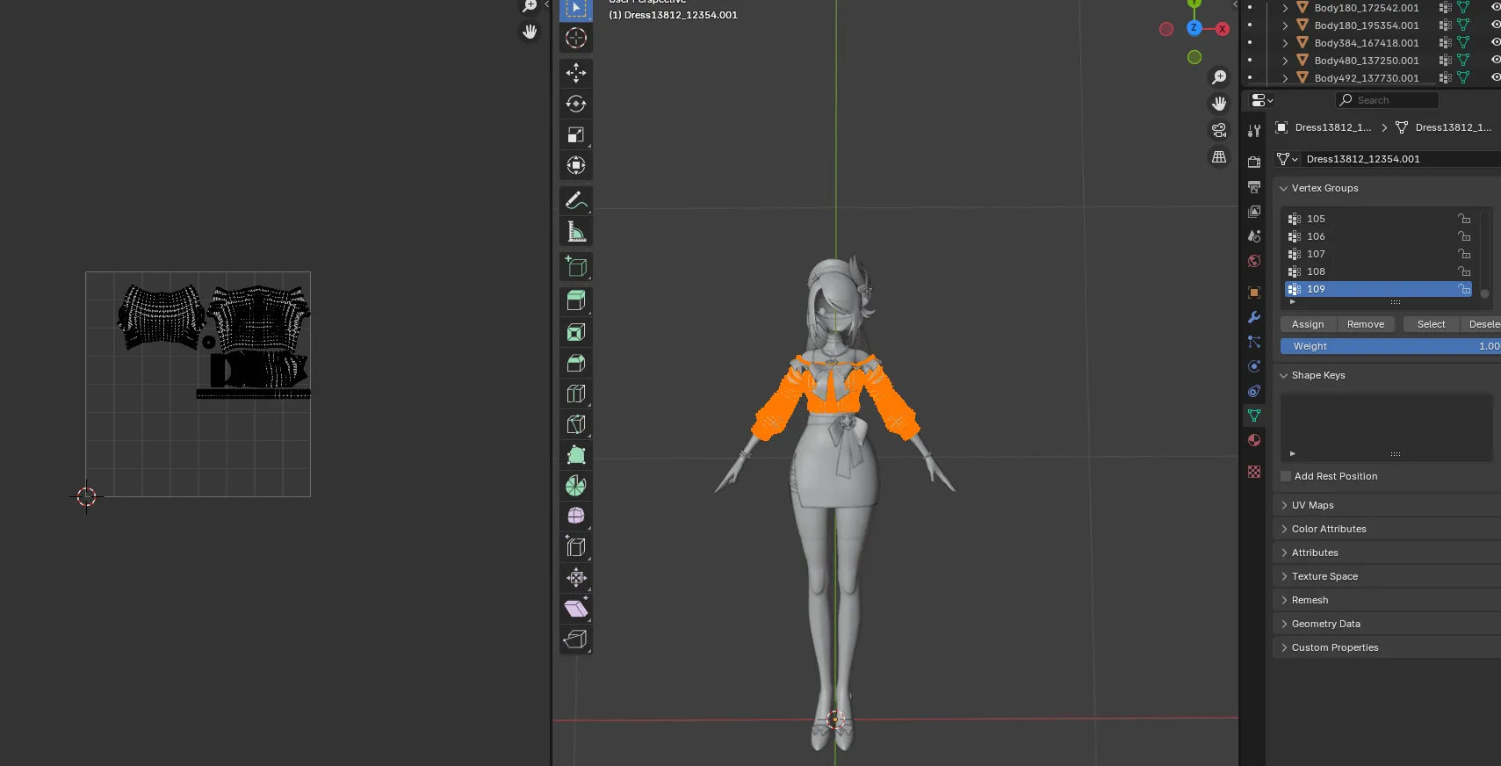Select the Edge Slide tool
The width and height of the screenshot is (1501, 766).
coord(576,546)
